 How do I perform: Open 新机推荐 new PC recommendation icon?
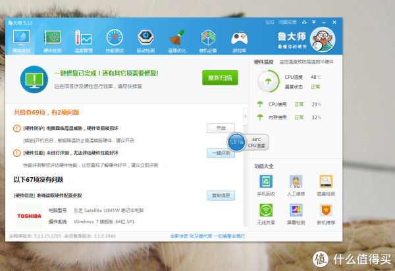(x=326, y=210)
